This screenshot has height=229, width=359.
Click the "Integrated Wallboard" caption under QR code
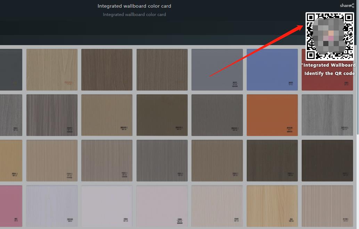[328, 65]
